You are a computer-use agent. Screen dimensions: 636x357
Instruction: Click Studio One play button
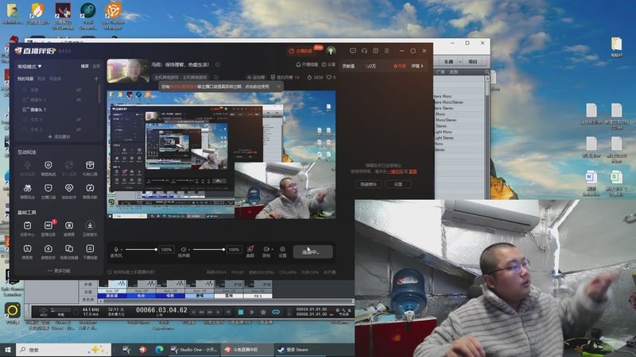tap(252, 312)
